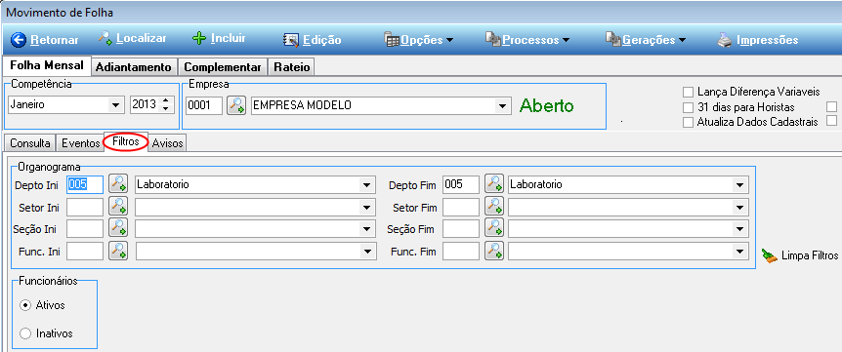The width and height of the screenshot is (842, 352).
Task: Click the Localizar button label
Action: tap(142, 39)
